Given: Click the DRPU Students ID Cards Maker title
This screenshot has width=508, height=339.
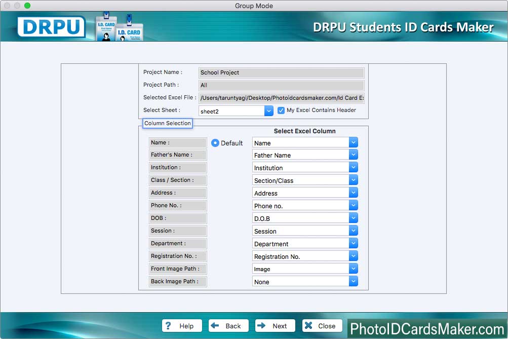Looking at the screenshot, I should click(x=403, y=27).
